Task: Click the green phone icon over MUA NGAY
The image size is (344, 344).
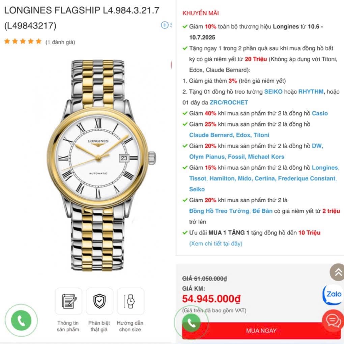Action: (x=191, y=322)
